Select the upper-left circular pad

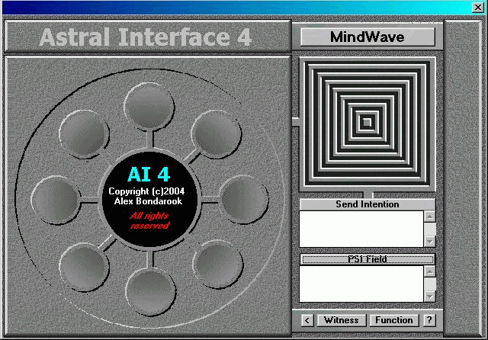(x=84, y=133)
